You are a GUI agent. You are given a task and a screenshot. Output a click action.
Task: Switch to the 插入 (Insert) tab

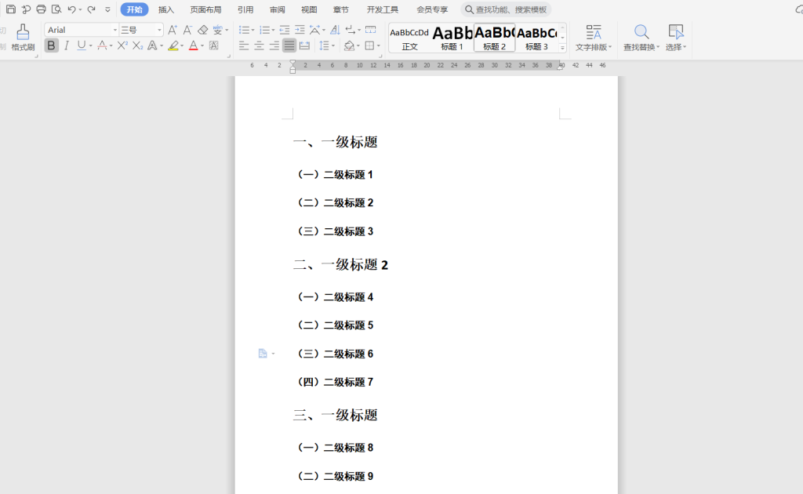click(166, 9)
